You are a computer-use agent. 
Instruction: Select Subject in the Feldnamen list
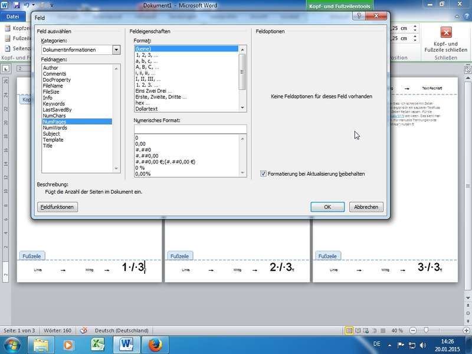(x=51, y=134)
